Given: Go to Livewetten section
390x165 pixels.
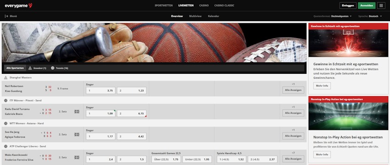Looking at the screenshot, I should (x=186, y=5).
